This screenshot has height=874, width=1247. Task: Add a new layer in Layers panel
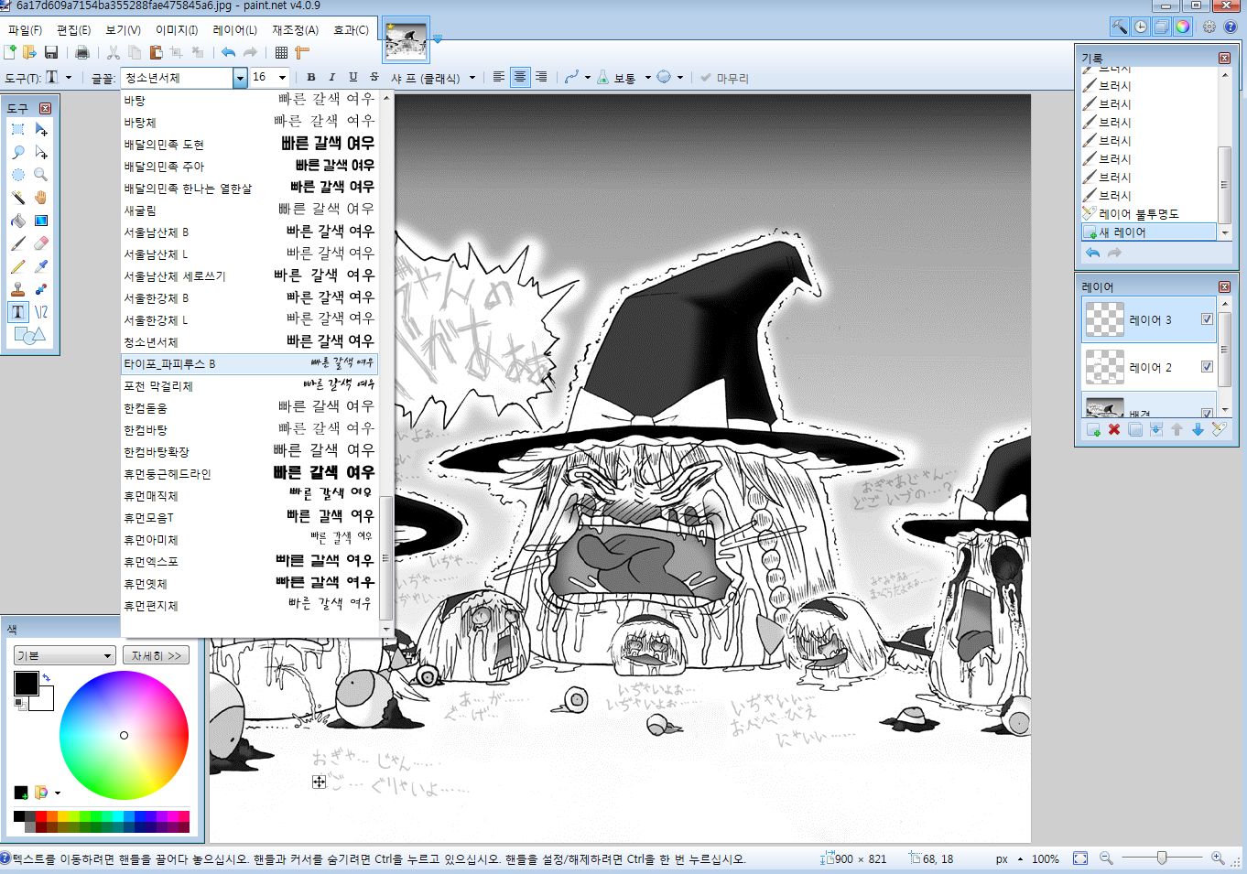coord(1093,429)
